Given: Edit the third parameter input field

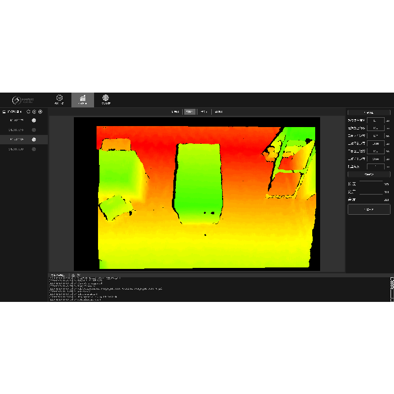Looking at the screenshot, I should tap(375, 136).
